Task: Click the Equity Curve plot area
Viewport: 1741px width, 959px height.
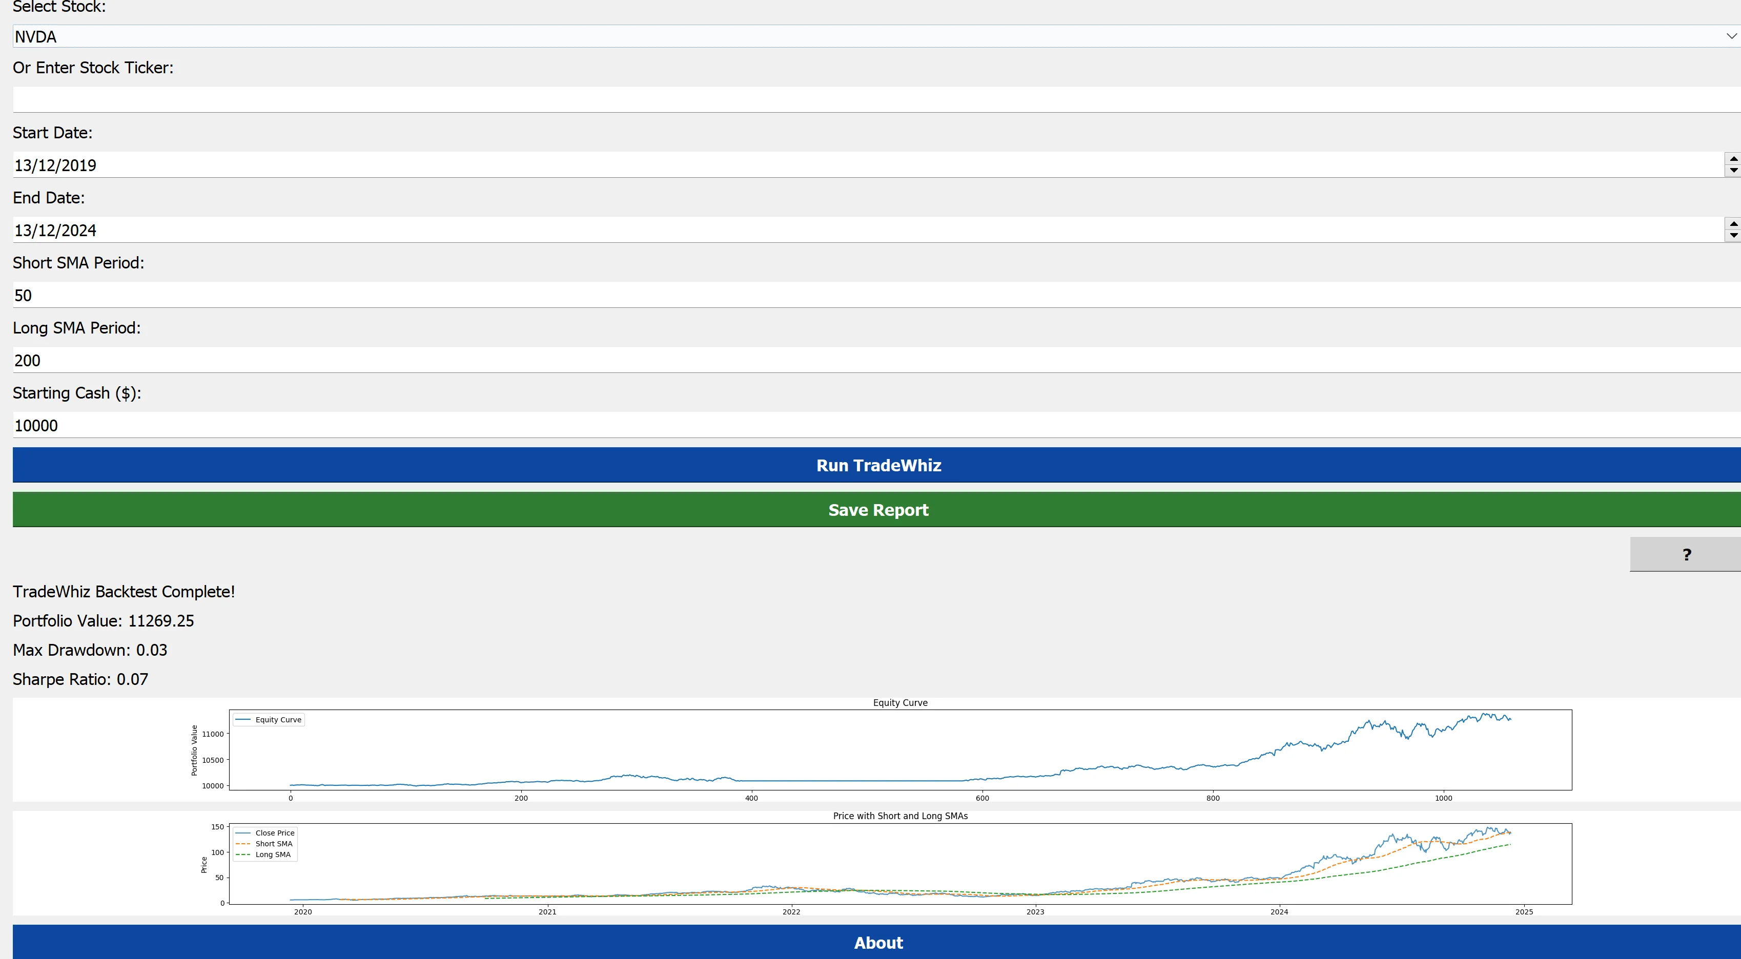Action: pos(900,749)
